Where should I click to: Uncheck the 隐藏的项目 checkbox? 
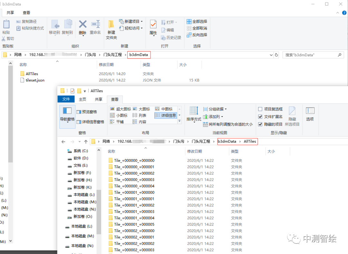point(260,124)
